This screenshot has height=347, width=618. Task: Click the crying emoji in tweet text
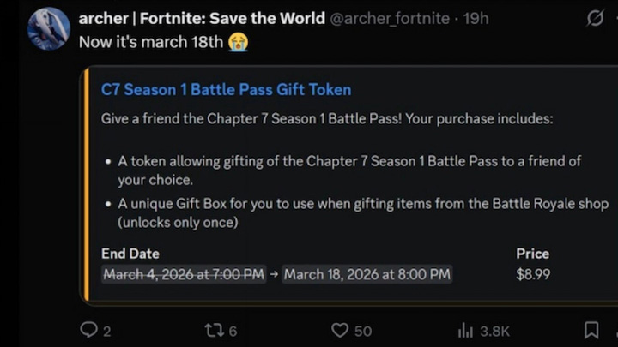pos(238,41)
